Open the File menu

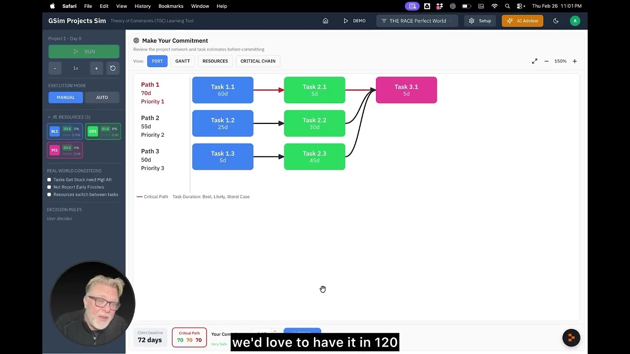click(88, 6)
